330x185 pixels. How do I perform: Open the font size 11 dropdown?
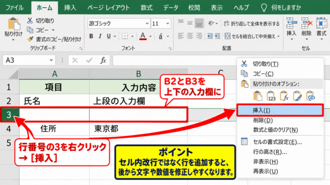pos(168,24)
